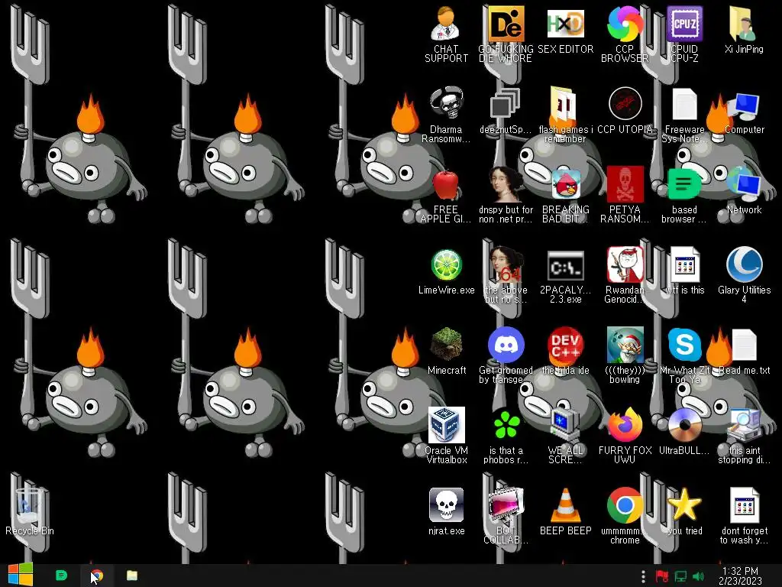This screenshot has width=782, height=587.
Task: Open the Minecraft grass block icon
Action: (446, 345)
